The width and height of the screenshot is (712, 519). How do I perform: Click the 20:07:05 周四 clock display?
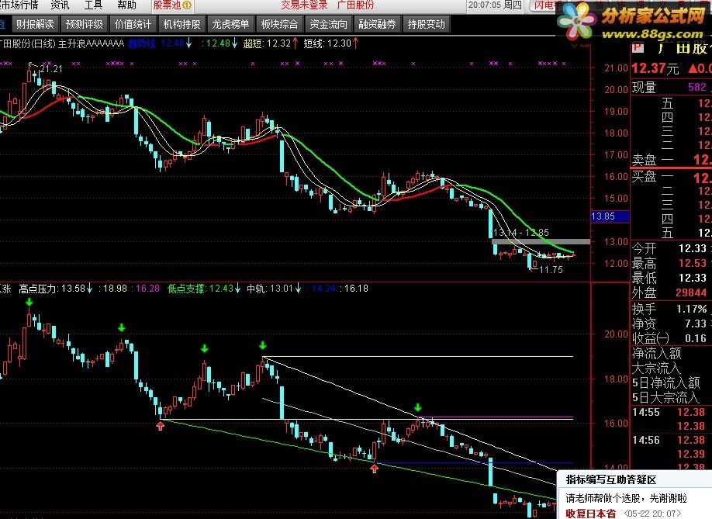point(495,5)
